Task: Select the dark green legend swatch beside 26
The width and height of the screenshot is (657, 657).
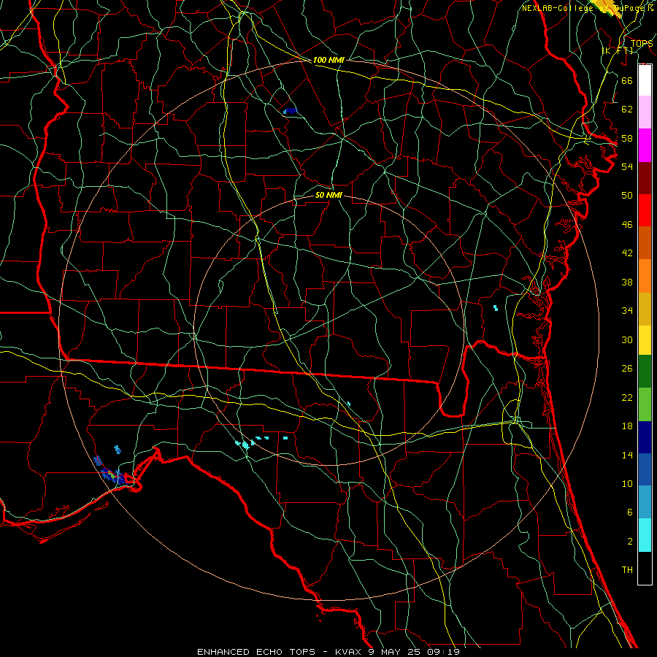Action: [645, 372]
